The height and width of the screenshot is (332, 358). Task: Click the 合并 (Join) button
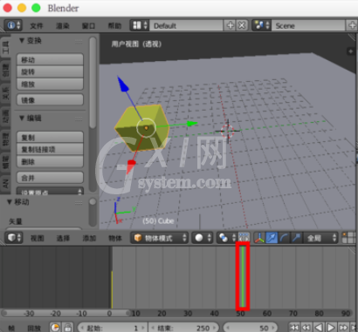pos(50,178)
